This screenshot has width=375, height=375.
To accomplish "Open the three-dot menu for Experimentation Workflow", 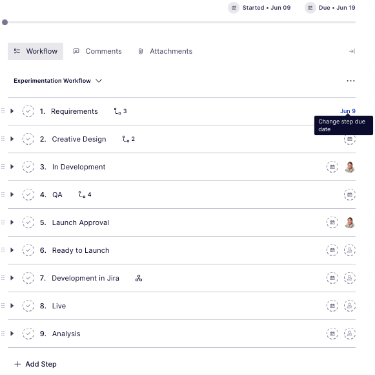I will [x=350, y=81].
